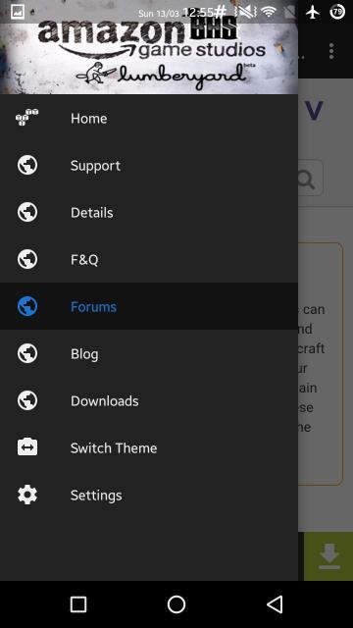Tap the globe icon next to Blog
353x628 pixels.
pos(27,353)
